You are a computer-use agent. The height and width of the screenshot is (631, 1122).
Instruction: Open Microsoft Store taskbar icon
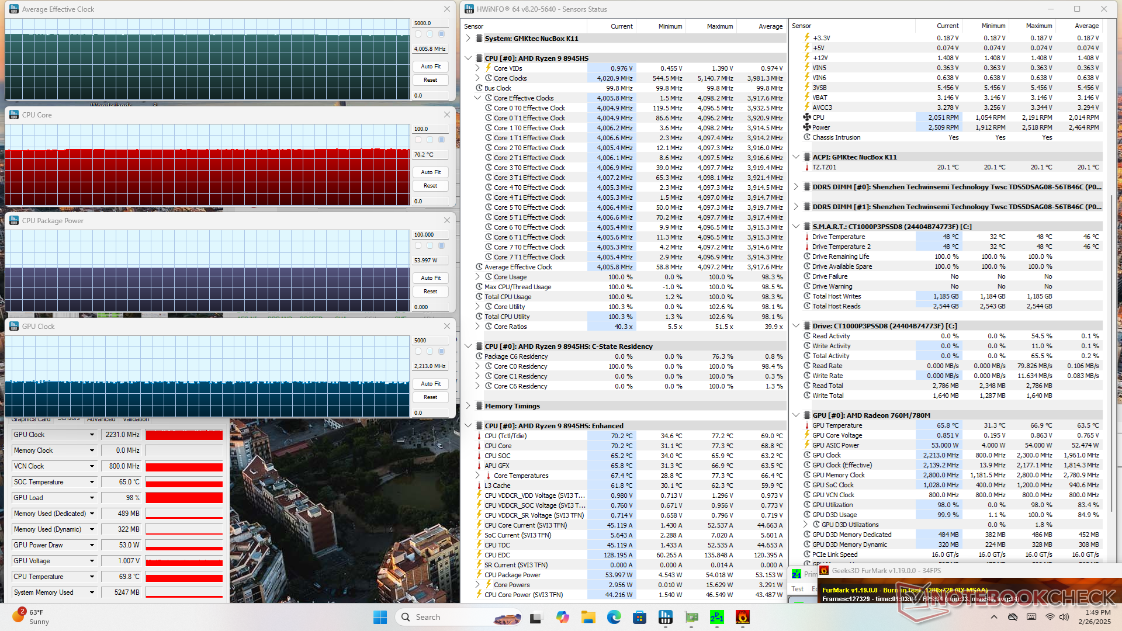tap(639, 617)
